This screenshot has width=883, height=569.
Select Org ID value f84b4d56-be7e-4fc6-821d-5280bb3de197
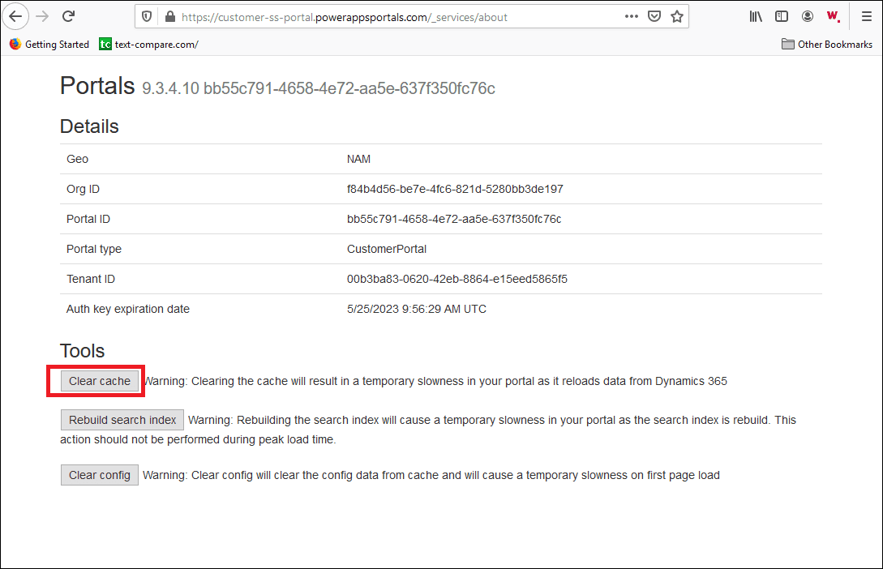point(455,189)
